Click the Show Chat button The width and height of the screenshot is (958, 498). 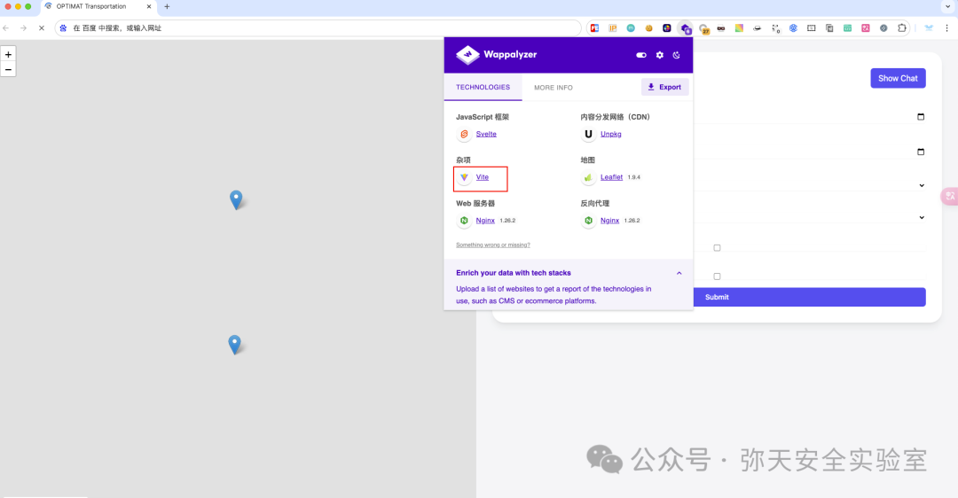pyautogui.click(x=898, y=78)
